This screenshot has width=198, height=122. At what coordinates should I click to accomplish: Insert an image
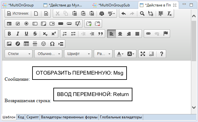(x=9, y=44)
